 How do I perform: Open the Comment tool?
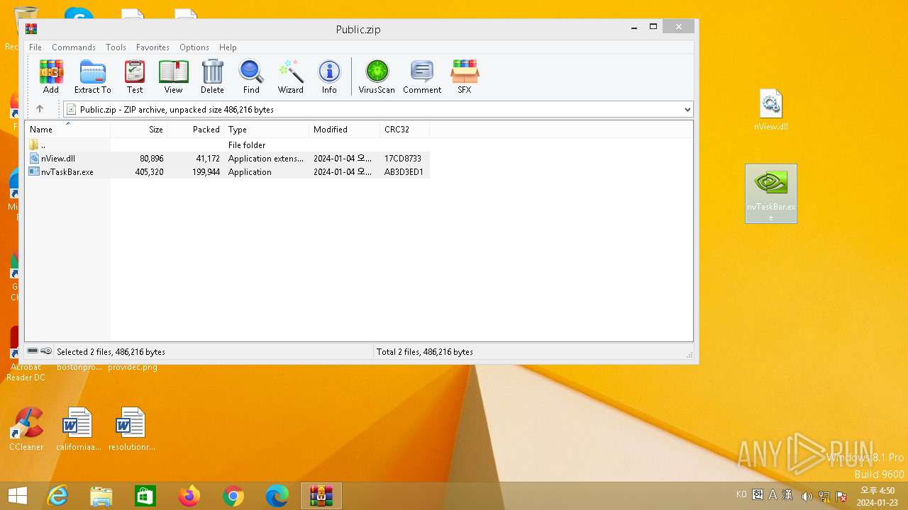pyautogui.click(x=422, y=76)
